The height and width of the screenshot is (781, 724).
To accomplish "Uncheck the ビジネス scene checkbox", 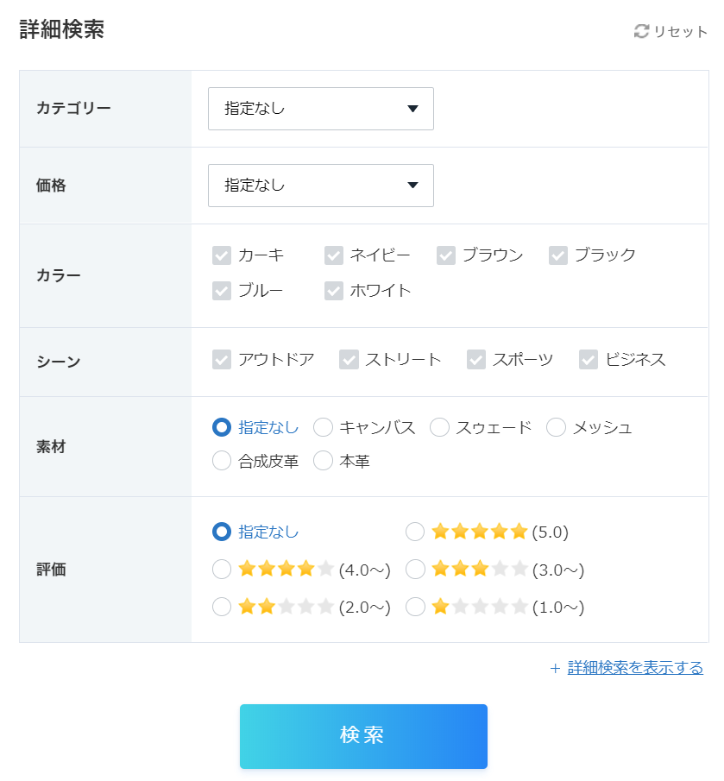I will pos(589,360).
